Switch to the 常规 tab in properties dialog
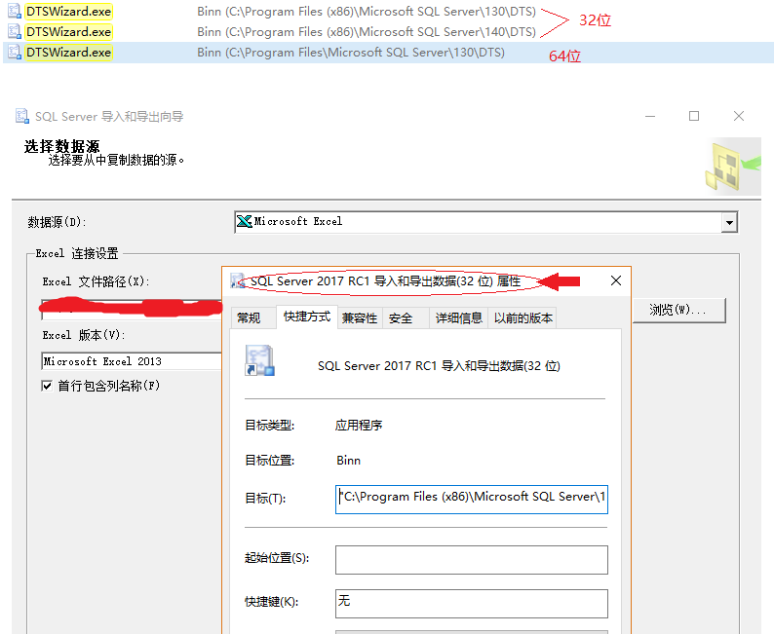This screenshot has height=634, width=774. coord(252,318)
